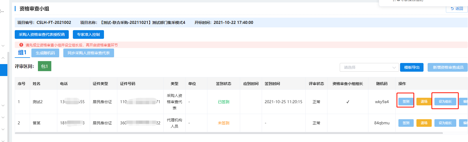The width and height of the screenshot is (468, 142).
Task: Switch to the 组1 tab
Action: pos(22,53)
